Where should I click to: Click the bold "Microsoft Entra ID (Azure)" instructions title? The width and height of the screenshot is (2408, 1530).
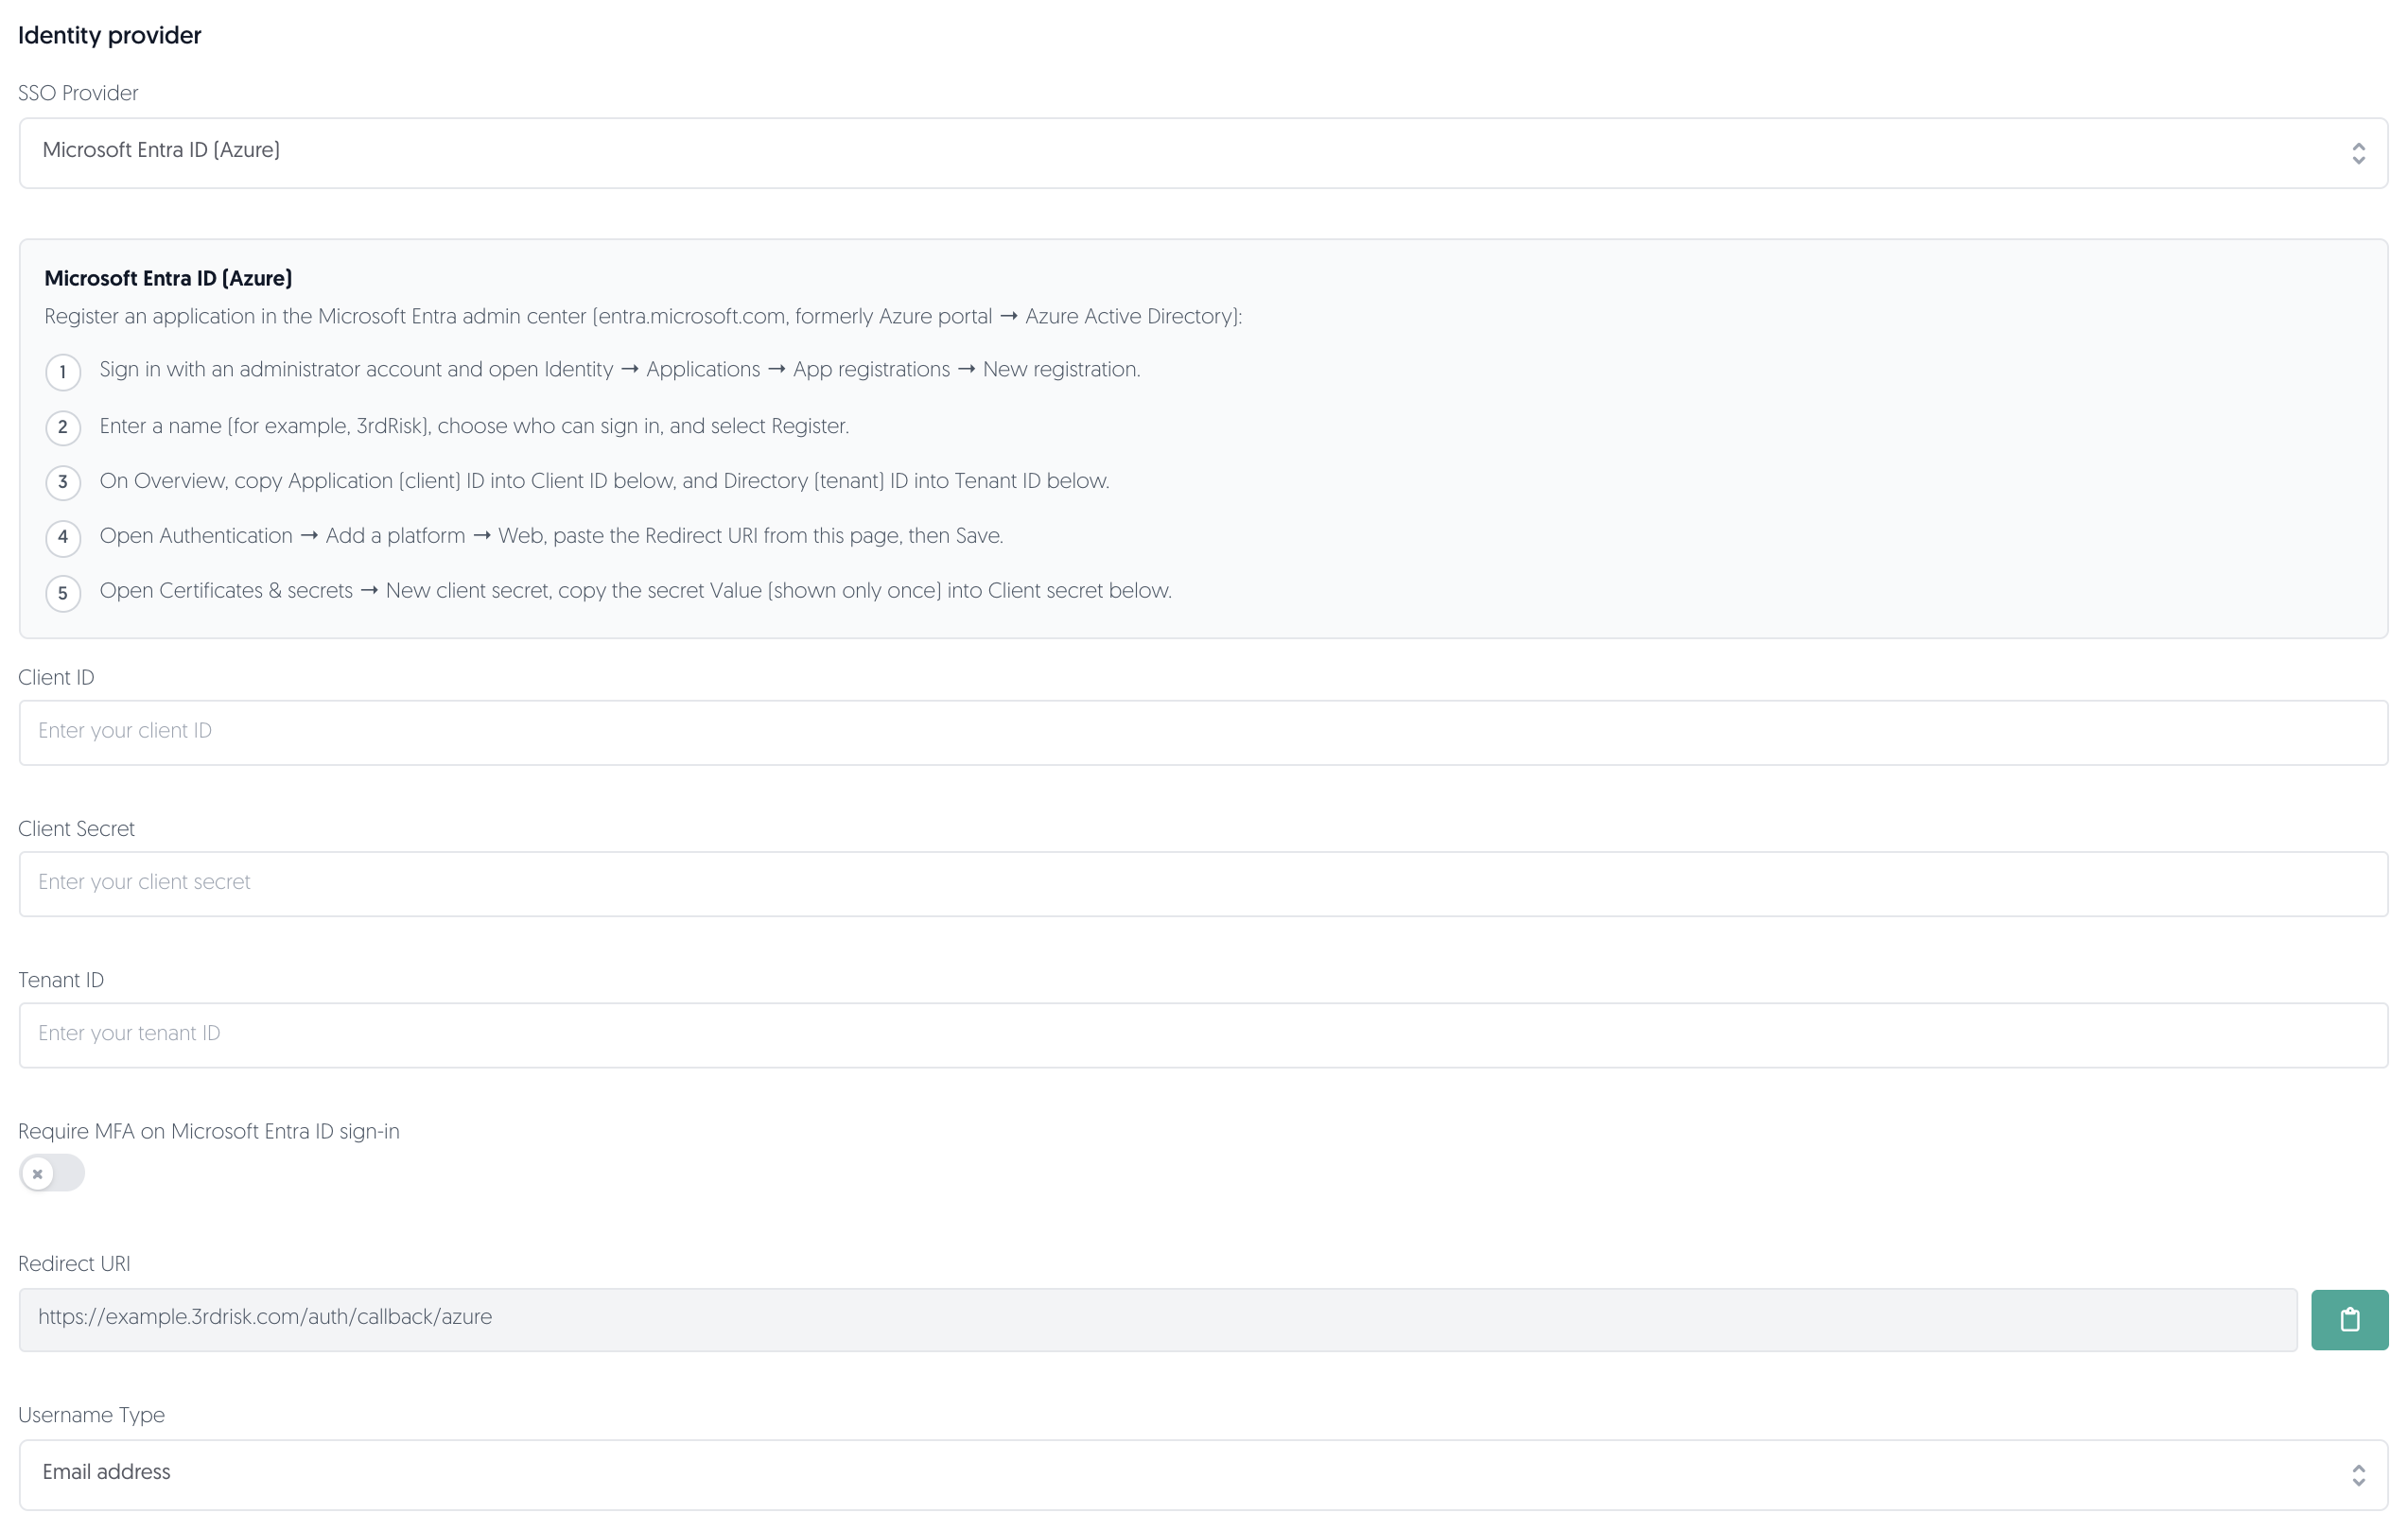(168, 278)
